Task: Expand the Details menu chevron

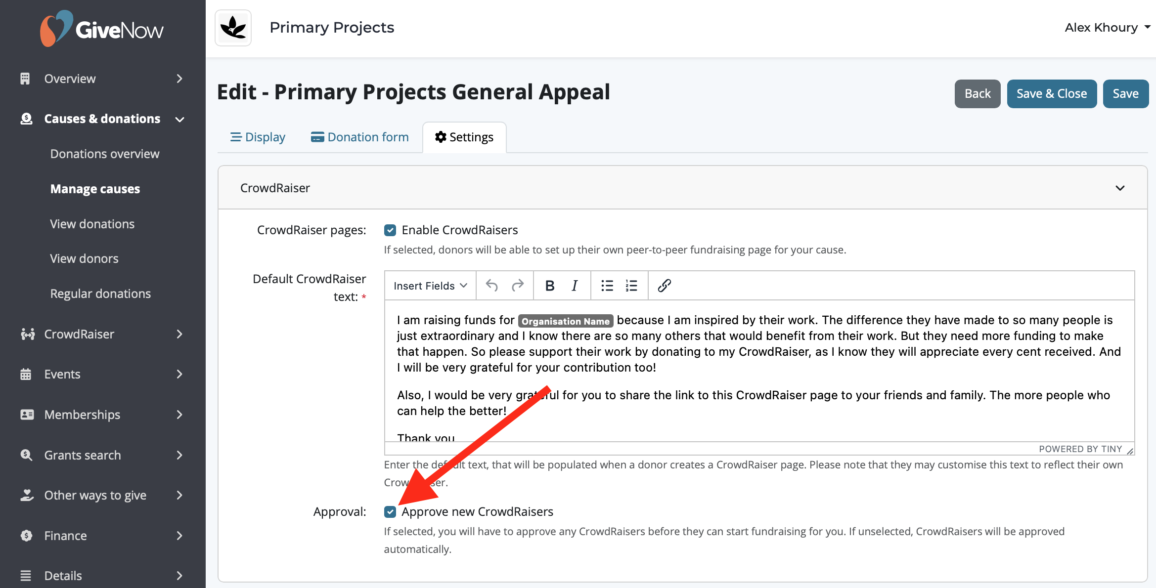Action: tap(179, 576)
